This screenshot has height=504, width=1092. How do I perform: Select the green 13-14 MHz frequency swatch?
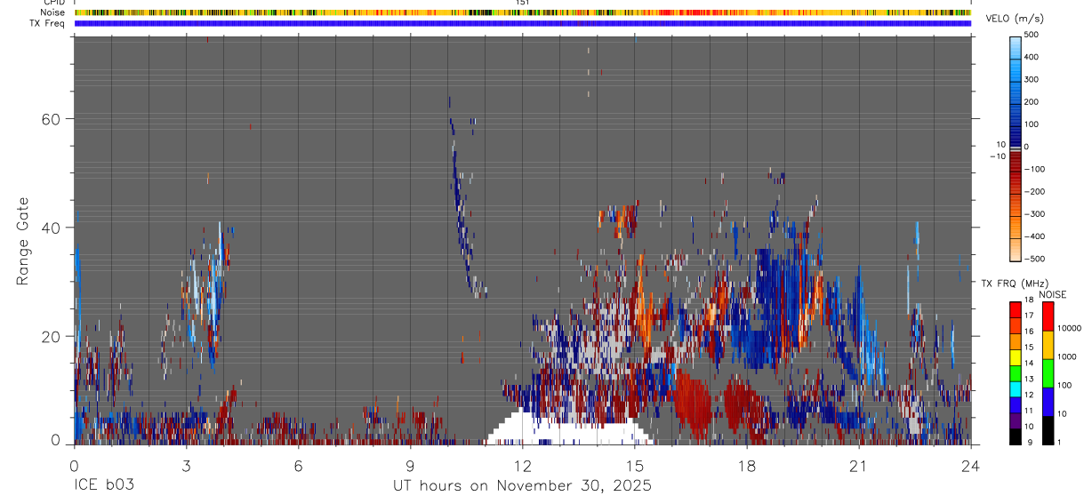[1016, 372]
